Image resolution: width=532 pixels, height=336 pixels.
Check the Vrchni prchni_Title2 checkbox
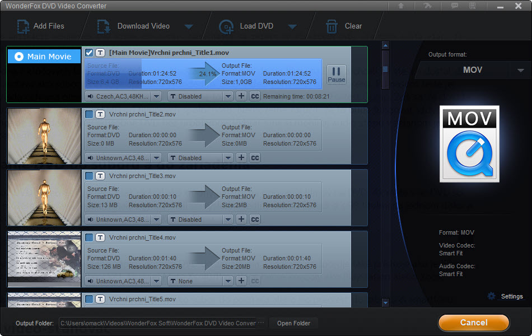coord(89,114)
